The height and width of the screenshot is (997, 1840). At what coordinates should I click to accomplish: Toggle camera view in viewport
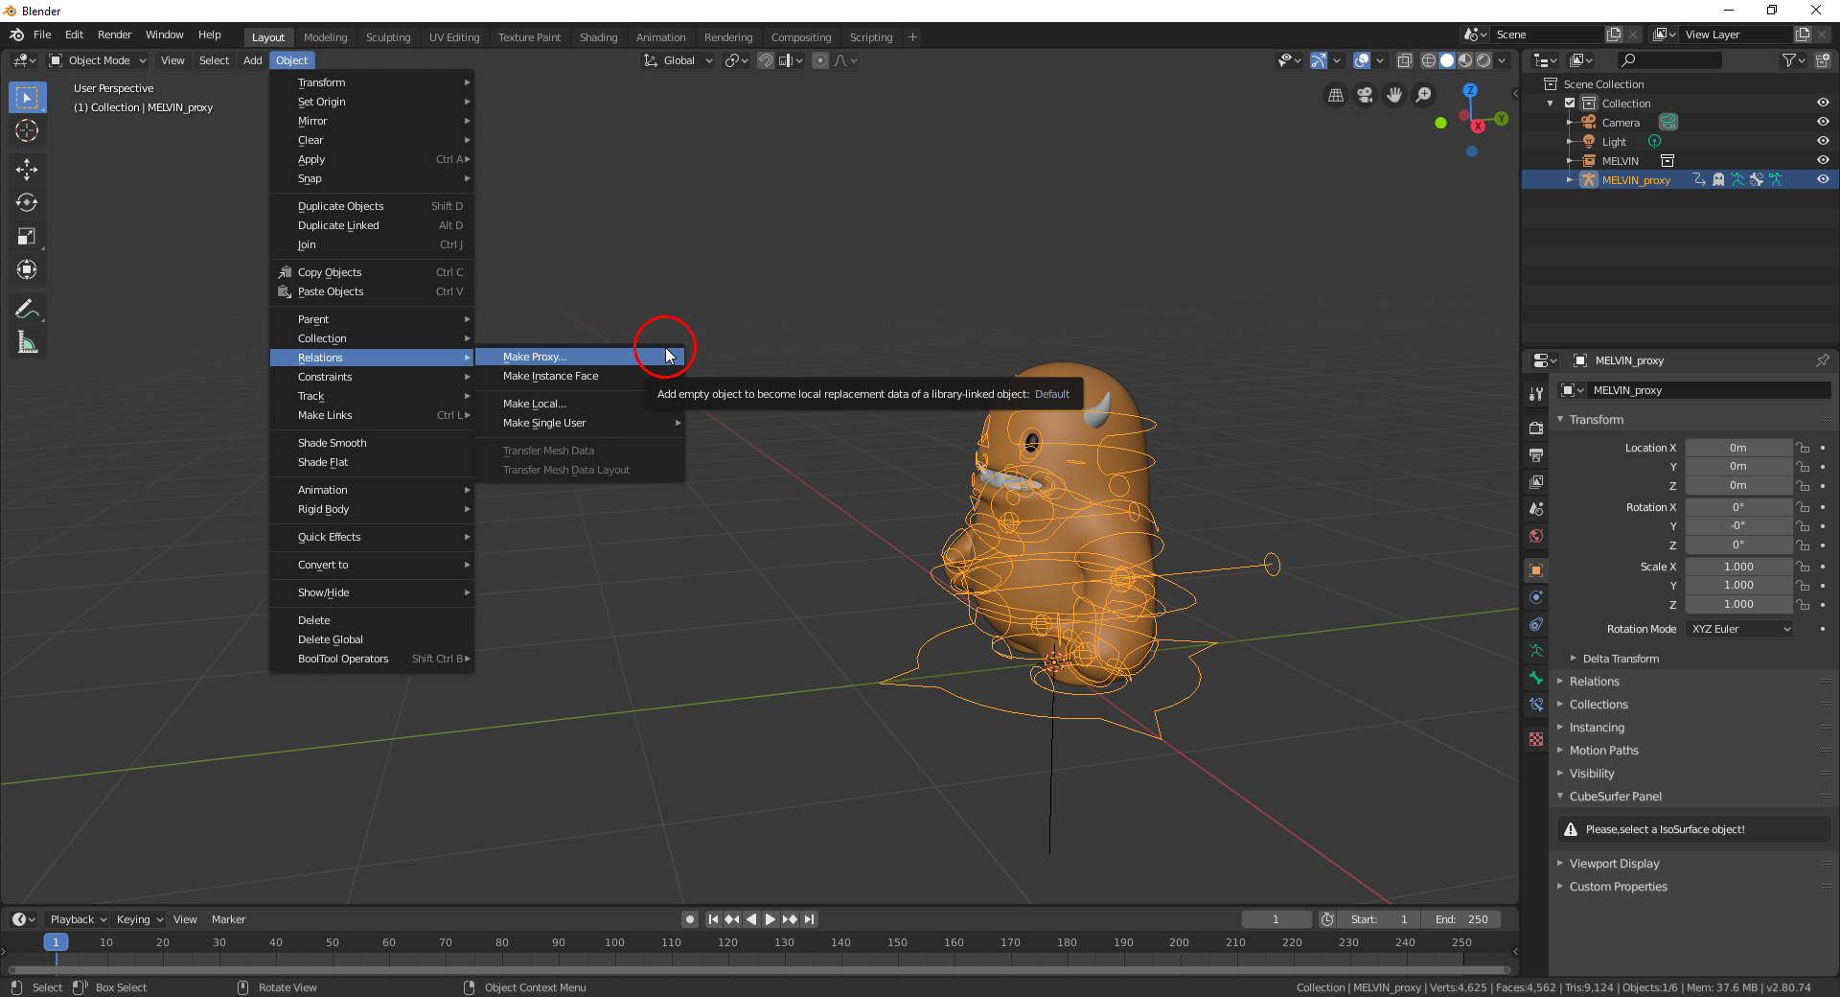(1365, 95)
